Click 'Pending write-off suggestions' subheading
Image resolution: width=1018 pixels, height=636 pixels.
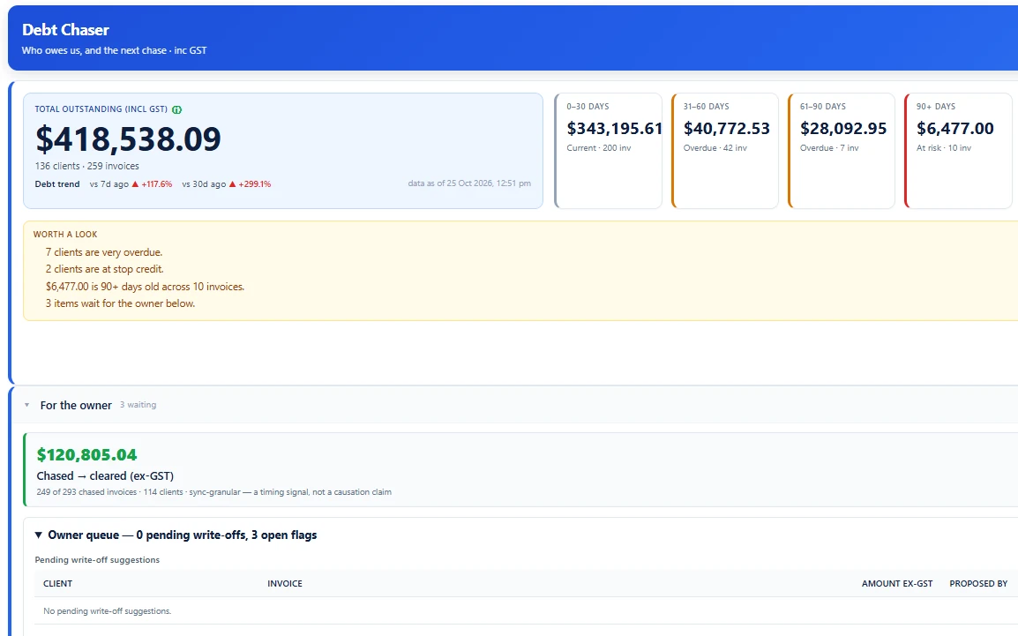(x=97, y=560)
